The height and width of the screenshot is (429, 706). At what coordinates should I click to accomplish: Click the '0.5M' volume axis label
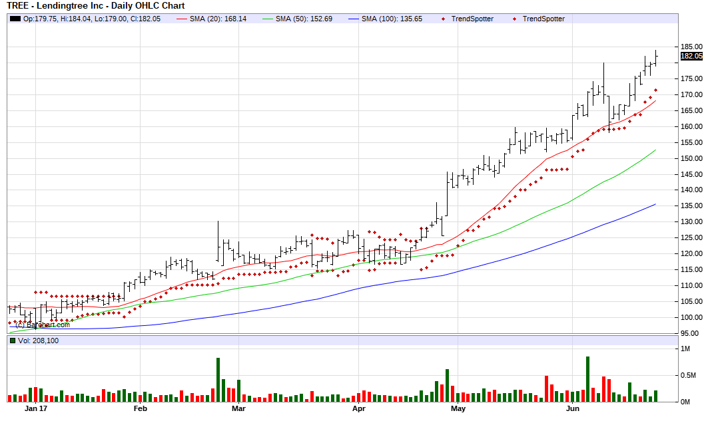coord(688,375)
